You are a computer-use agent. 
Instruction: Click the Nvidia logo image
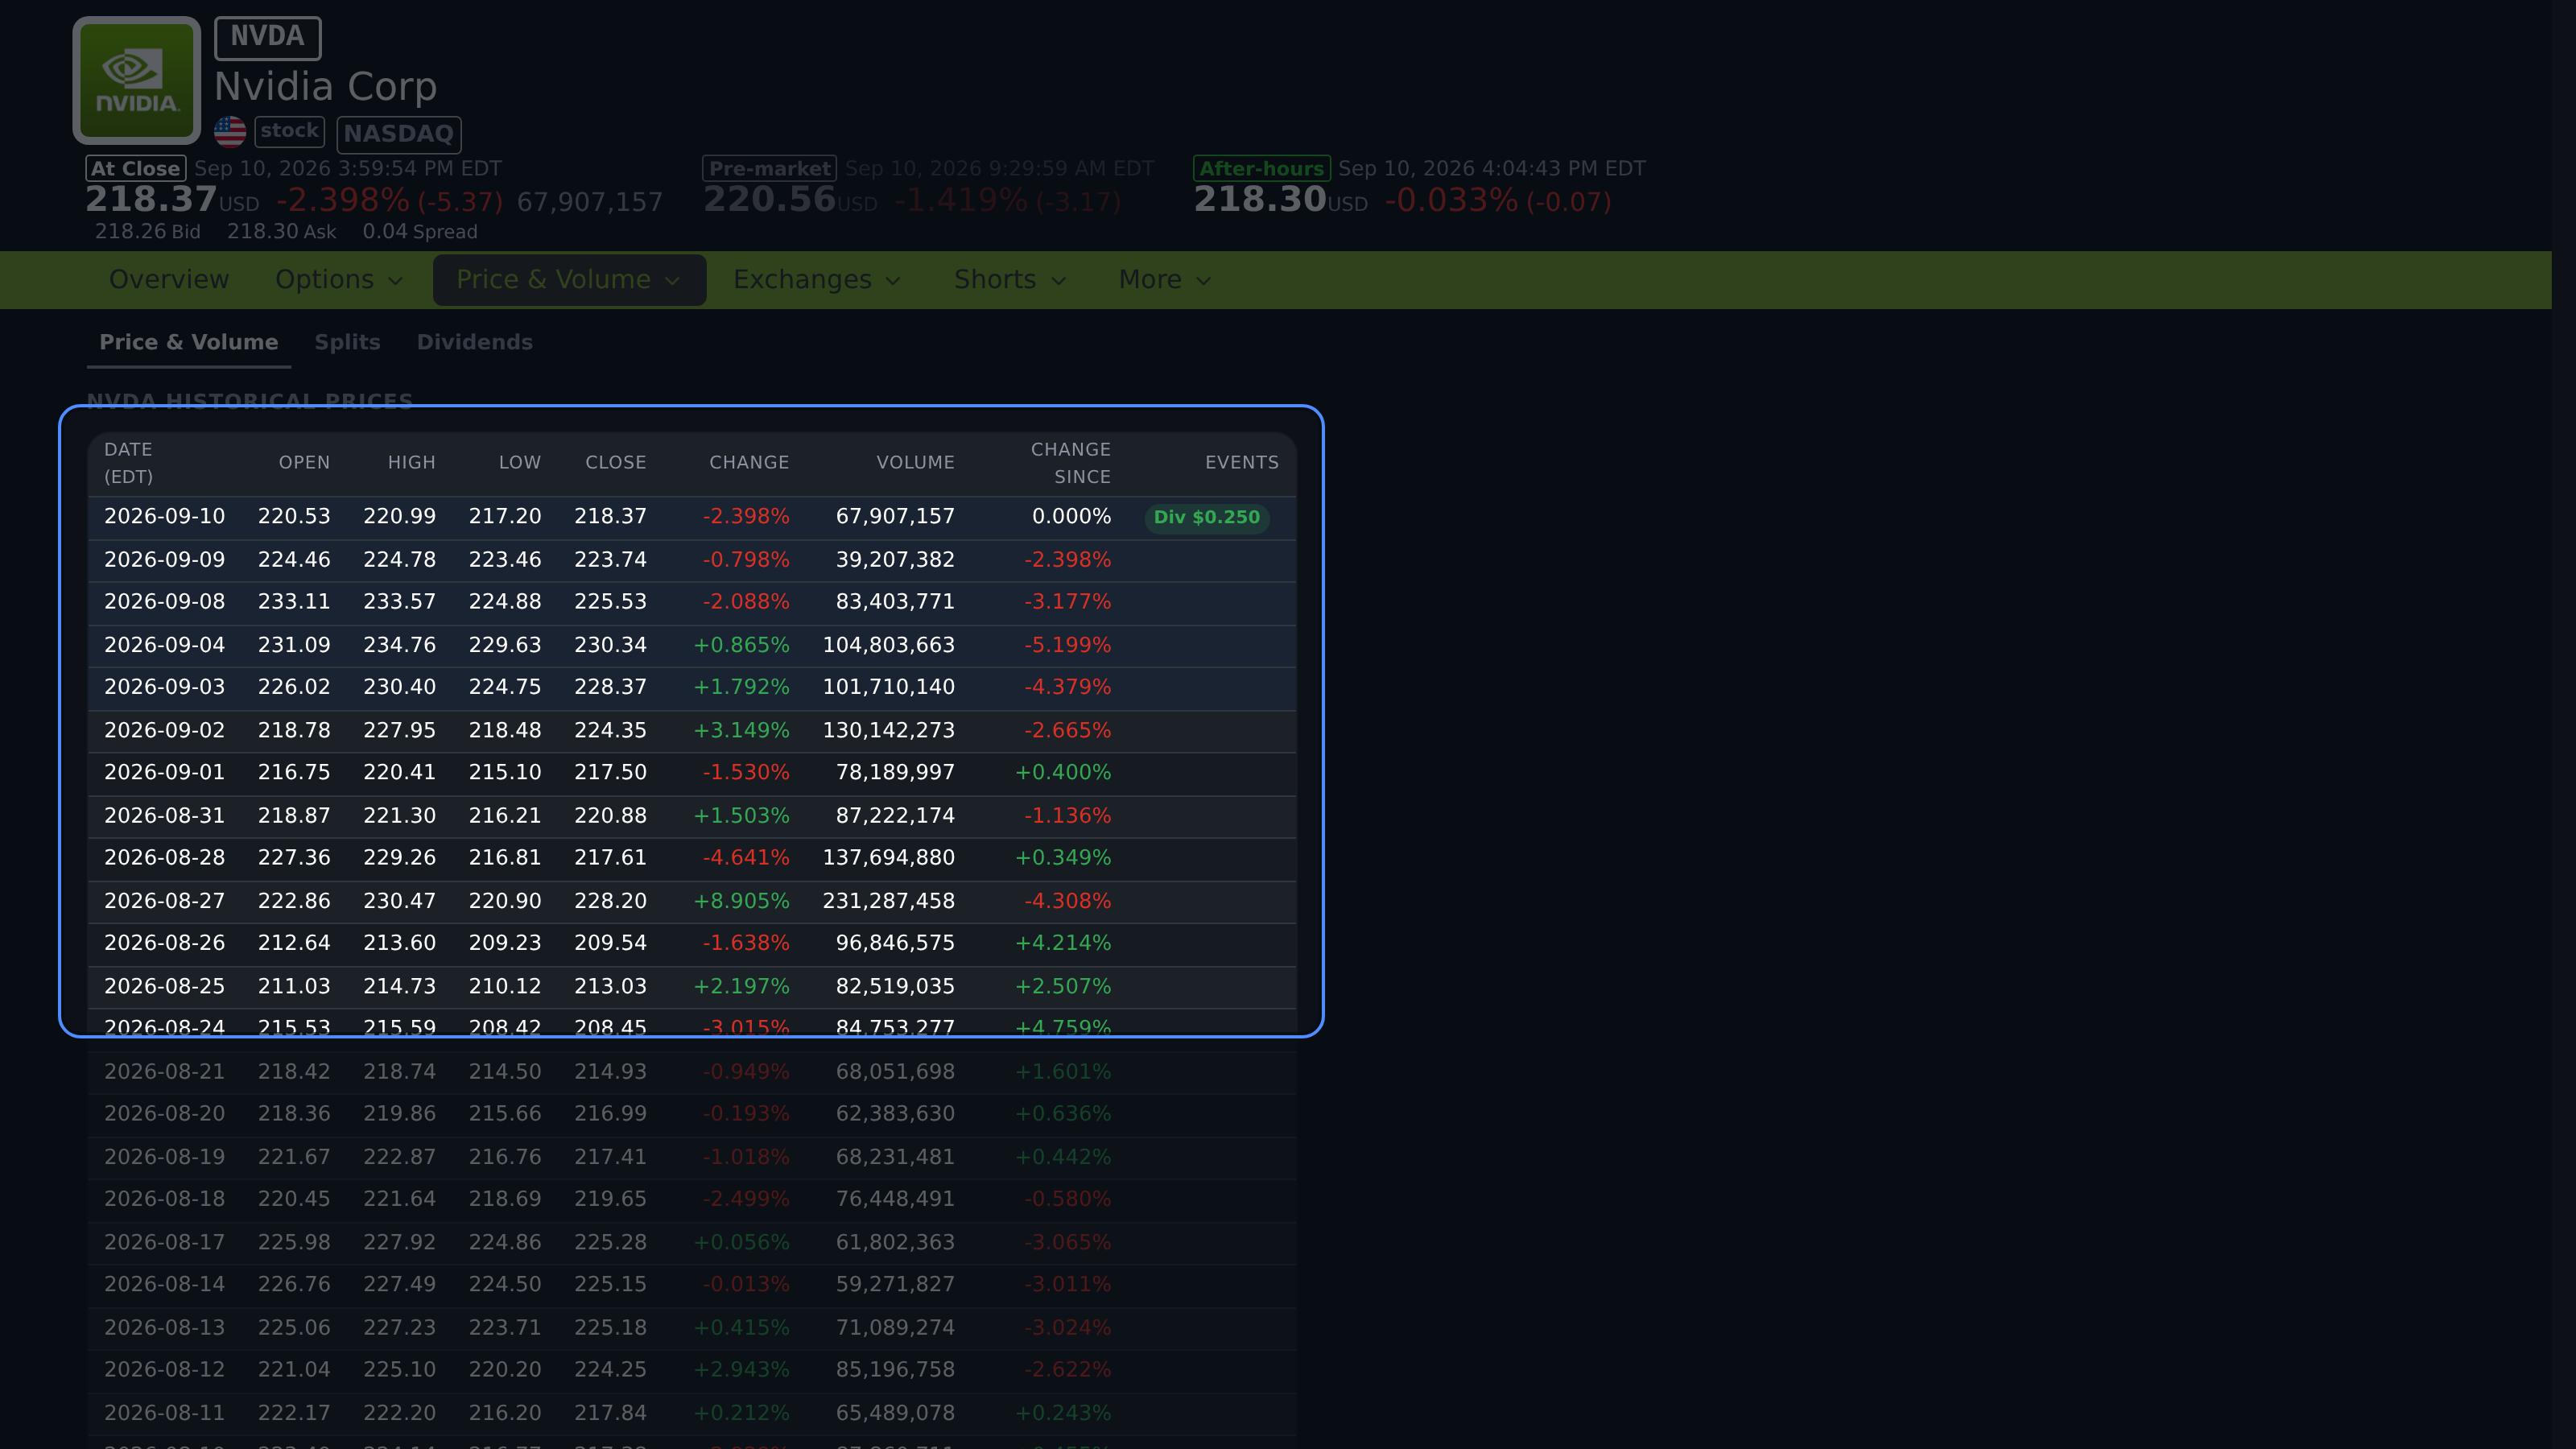coord(137,80)
